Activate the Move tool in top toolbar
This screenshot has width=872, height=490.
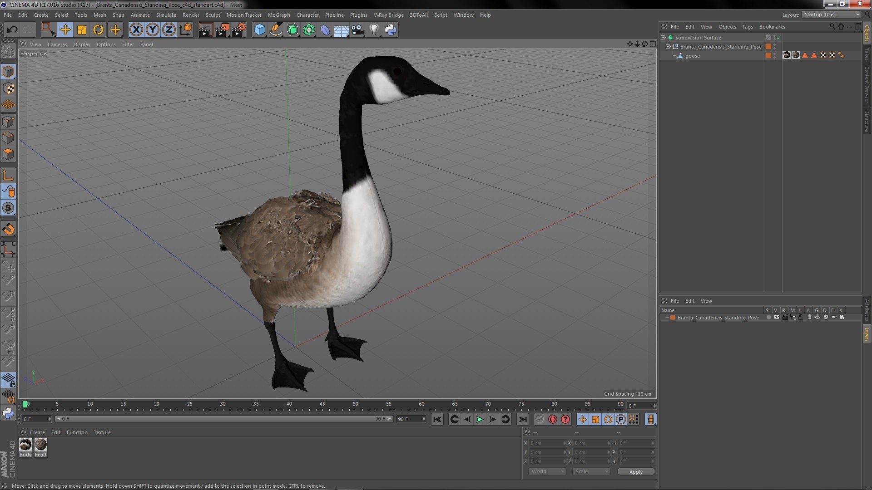coord(65,30)
